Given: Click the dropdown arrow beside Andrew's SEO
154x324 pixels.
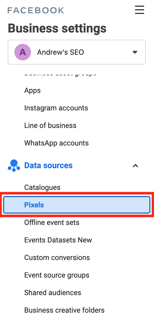Looking at the screenshot, I should pos(135,52).
